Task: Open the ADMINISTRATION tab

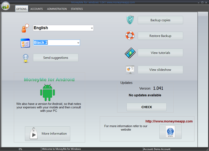Action: click(x=57, y=9)
